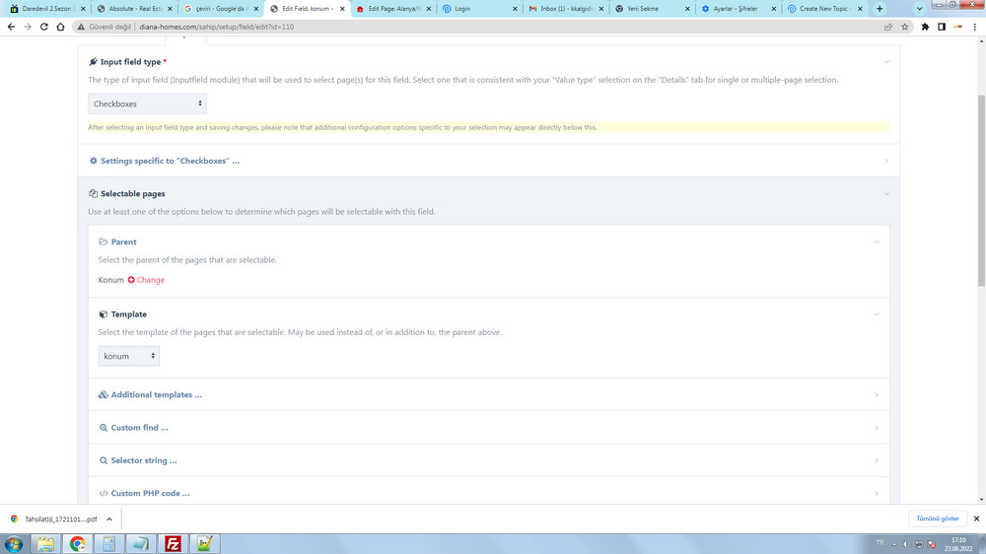Viewport: 986px width, 554px height.
Task: Switch to the Create New Topic tab
Action: pyautogui.click(x=822, y=9)
